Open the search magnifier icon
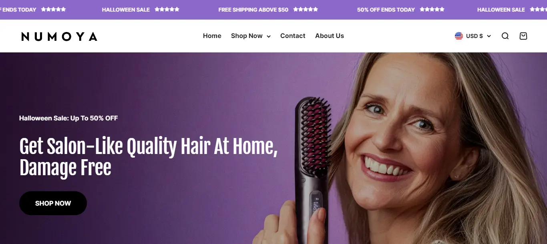Screen dimensions: 547x244 (x=505, y=36)
